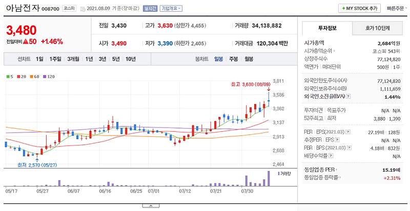This screenshot has width=410, height=211.
Task: Click the 아남전자 stock name title
Action: pyautogui.click(x=23, y=8)
